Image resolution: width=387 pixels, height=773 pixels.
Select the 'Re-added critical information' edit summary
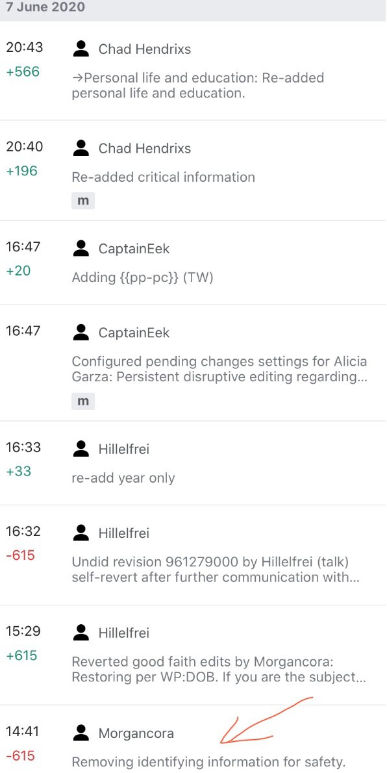tap(163, 177)
